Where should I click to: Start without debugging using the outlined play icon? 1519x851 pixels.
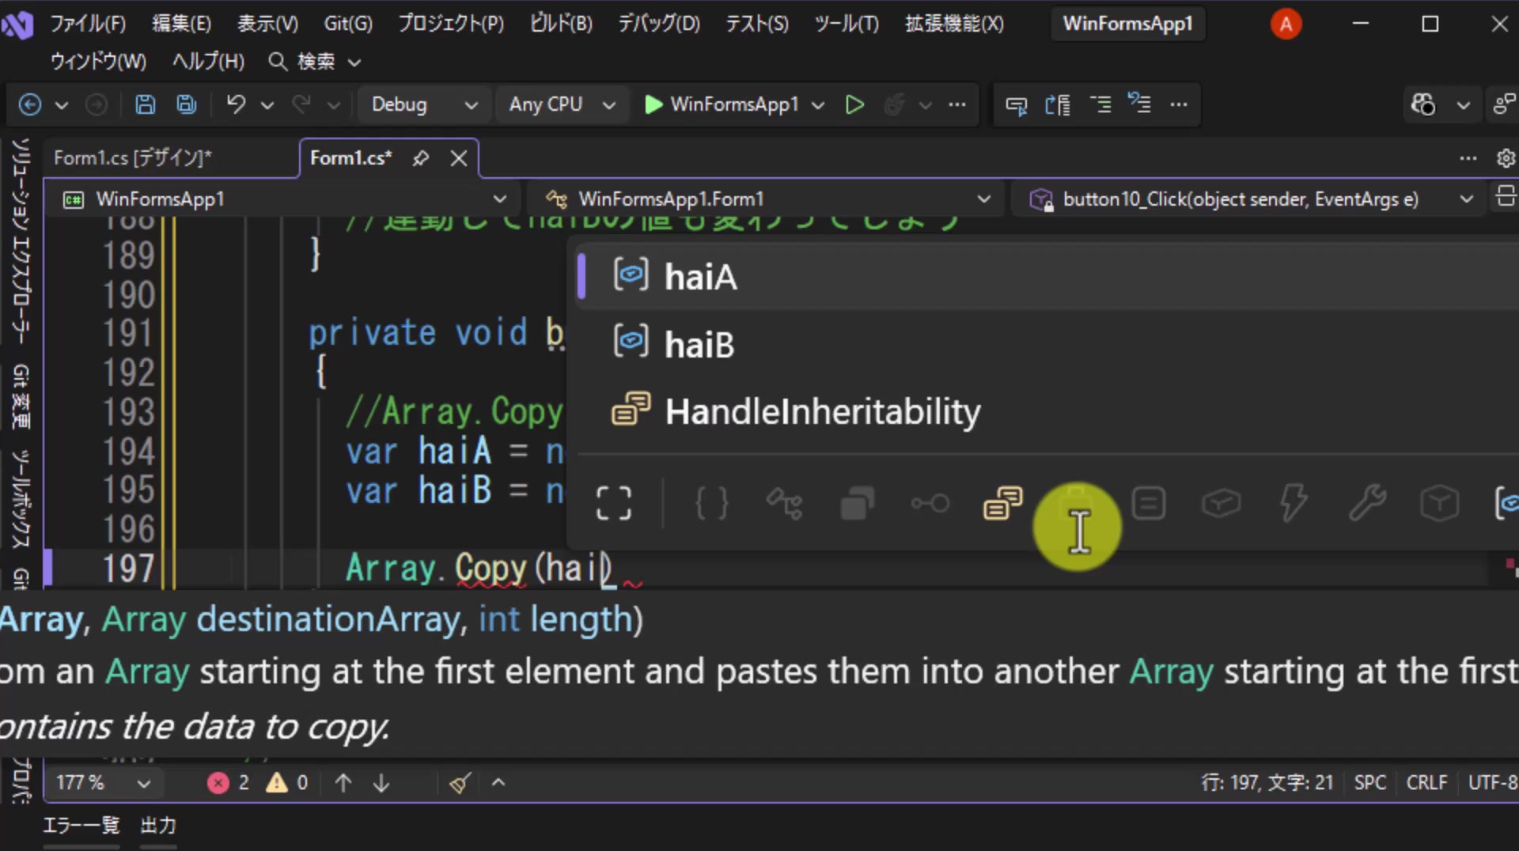click(854, 104)
